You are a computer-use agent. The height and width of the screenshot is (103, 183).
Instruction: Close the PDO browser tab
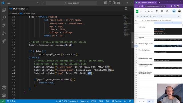coord(156,2)
